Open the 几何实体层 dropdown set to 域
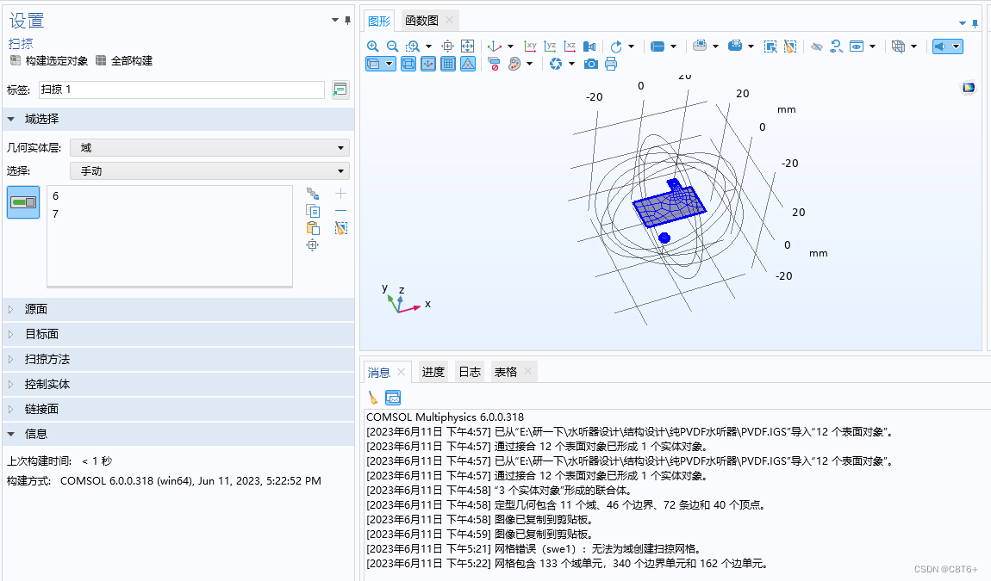991x581 pixels. [x=209, y=147]
